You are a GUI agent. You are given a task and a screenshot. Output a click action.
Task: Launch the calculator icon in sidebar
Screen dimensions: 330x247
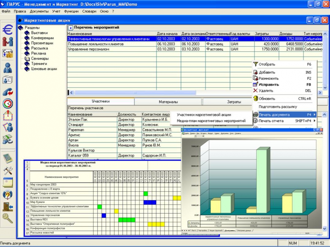click(8, 158)
